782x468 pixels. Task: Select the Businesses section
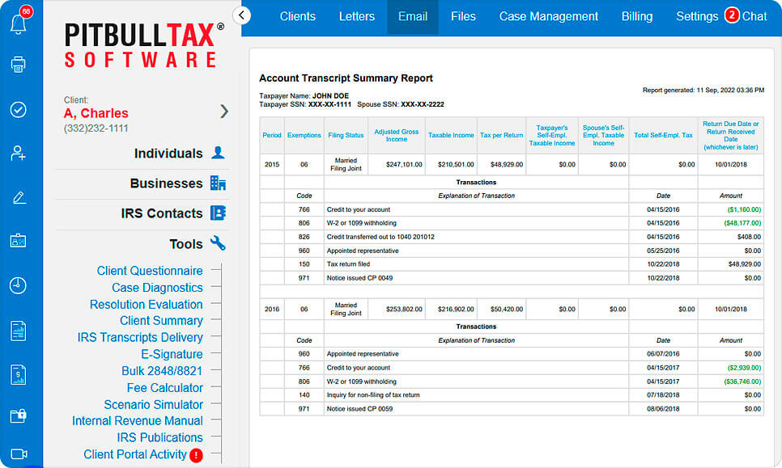(166, 183)
